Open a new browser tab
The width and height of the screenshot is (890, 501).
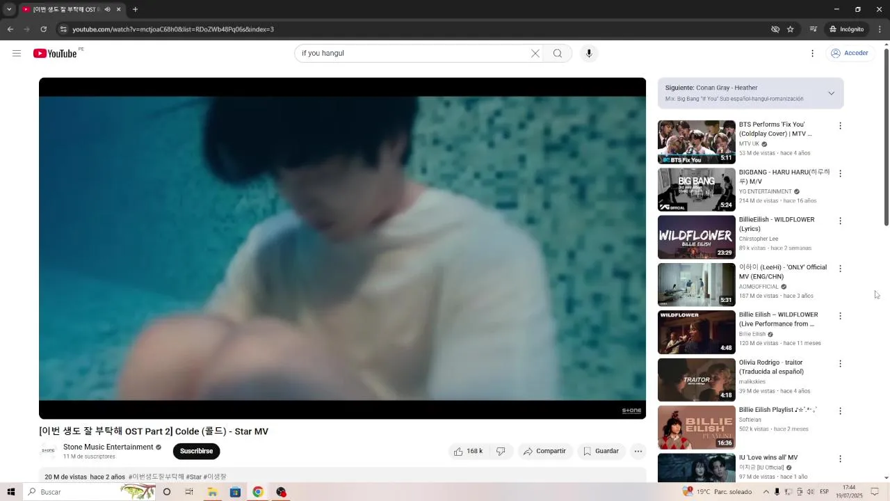135,10
